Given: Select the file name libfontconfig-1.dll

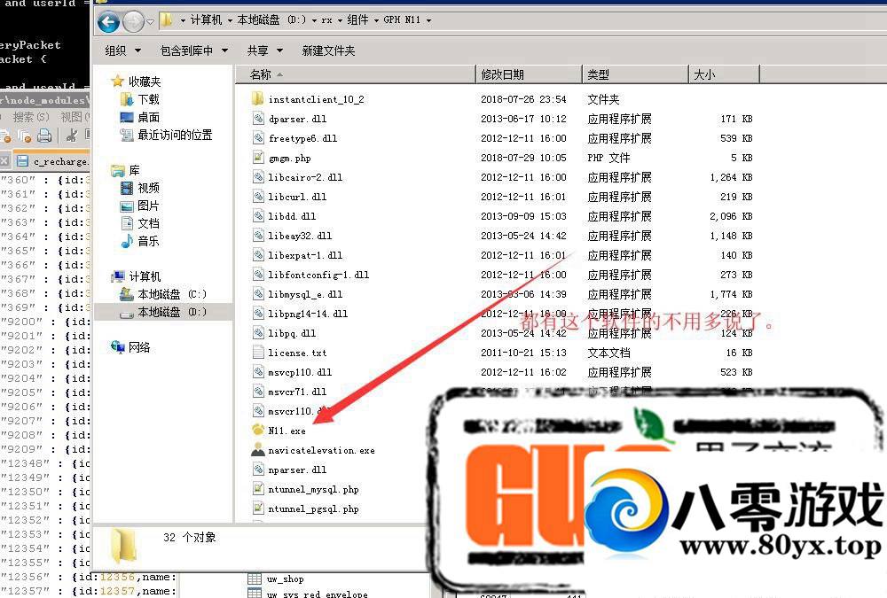Looking at the screenshot, I should coord(318,275).
